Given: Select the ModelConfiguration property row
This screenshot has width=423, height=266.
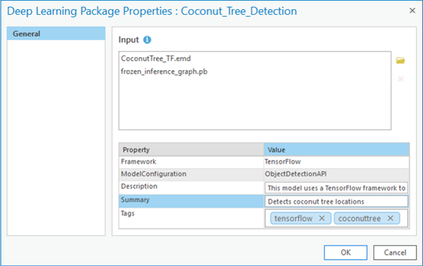Looking at the screenshot, I should tap(264, 175).
